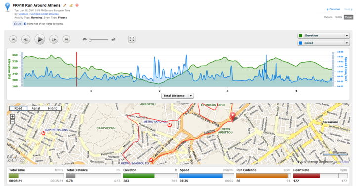Zoom out on the map
Viewport: 356px width, 186px height.
point(12,122)
